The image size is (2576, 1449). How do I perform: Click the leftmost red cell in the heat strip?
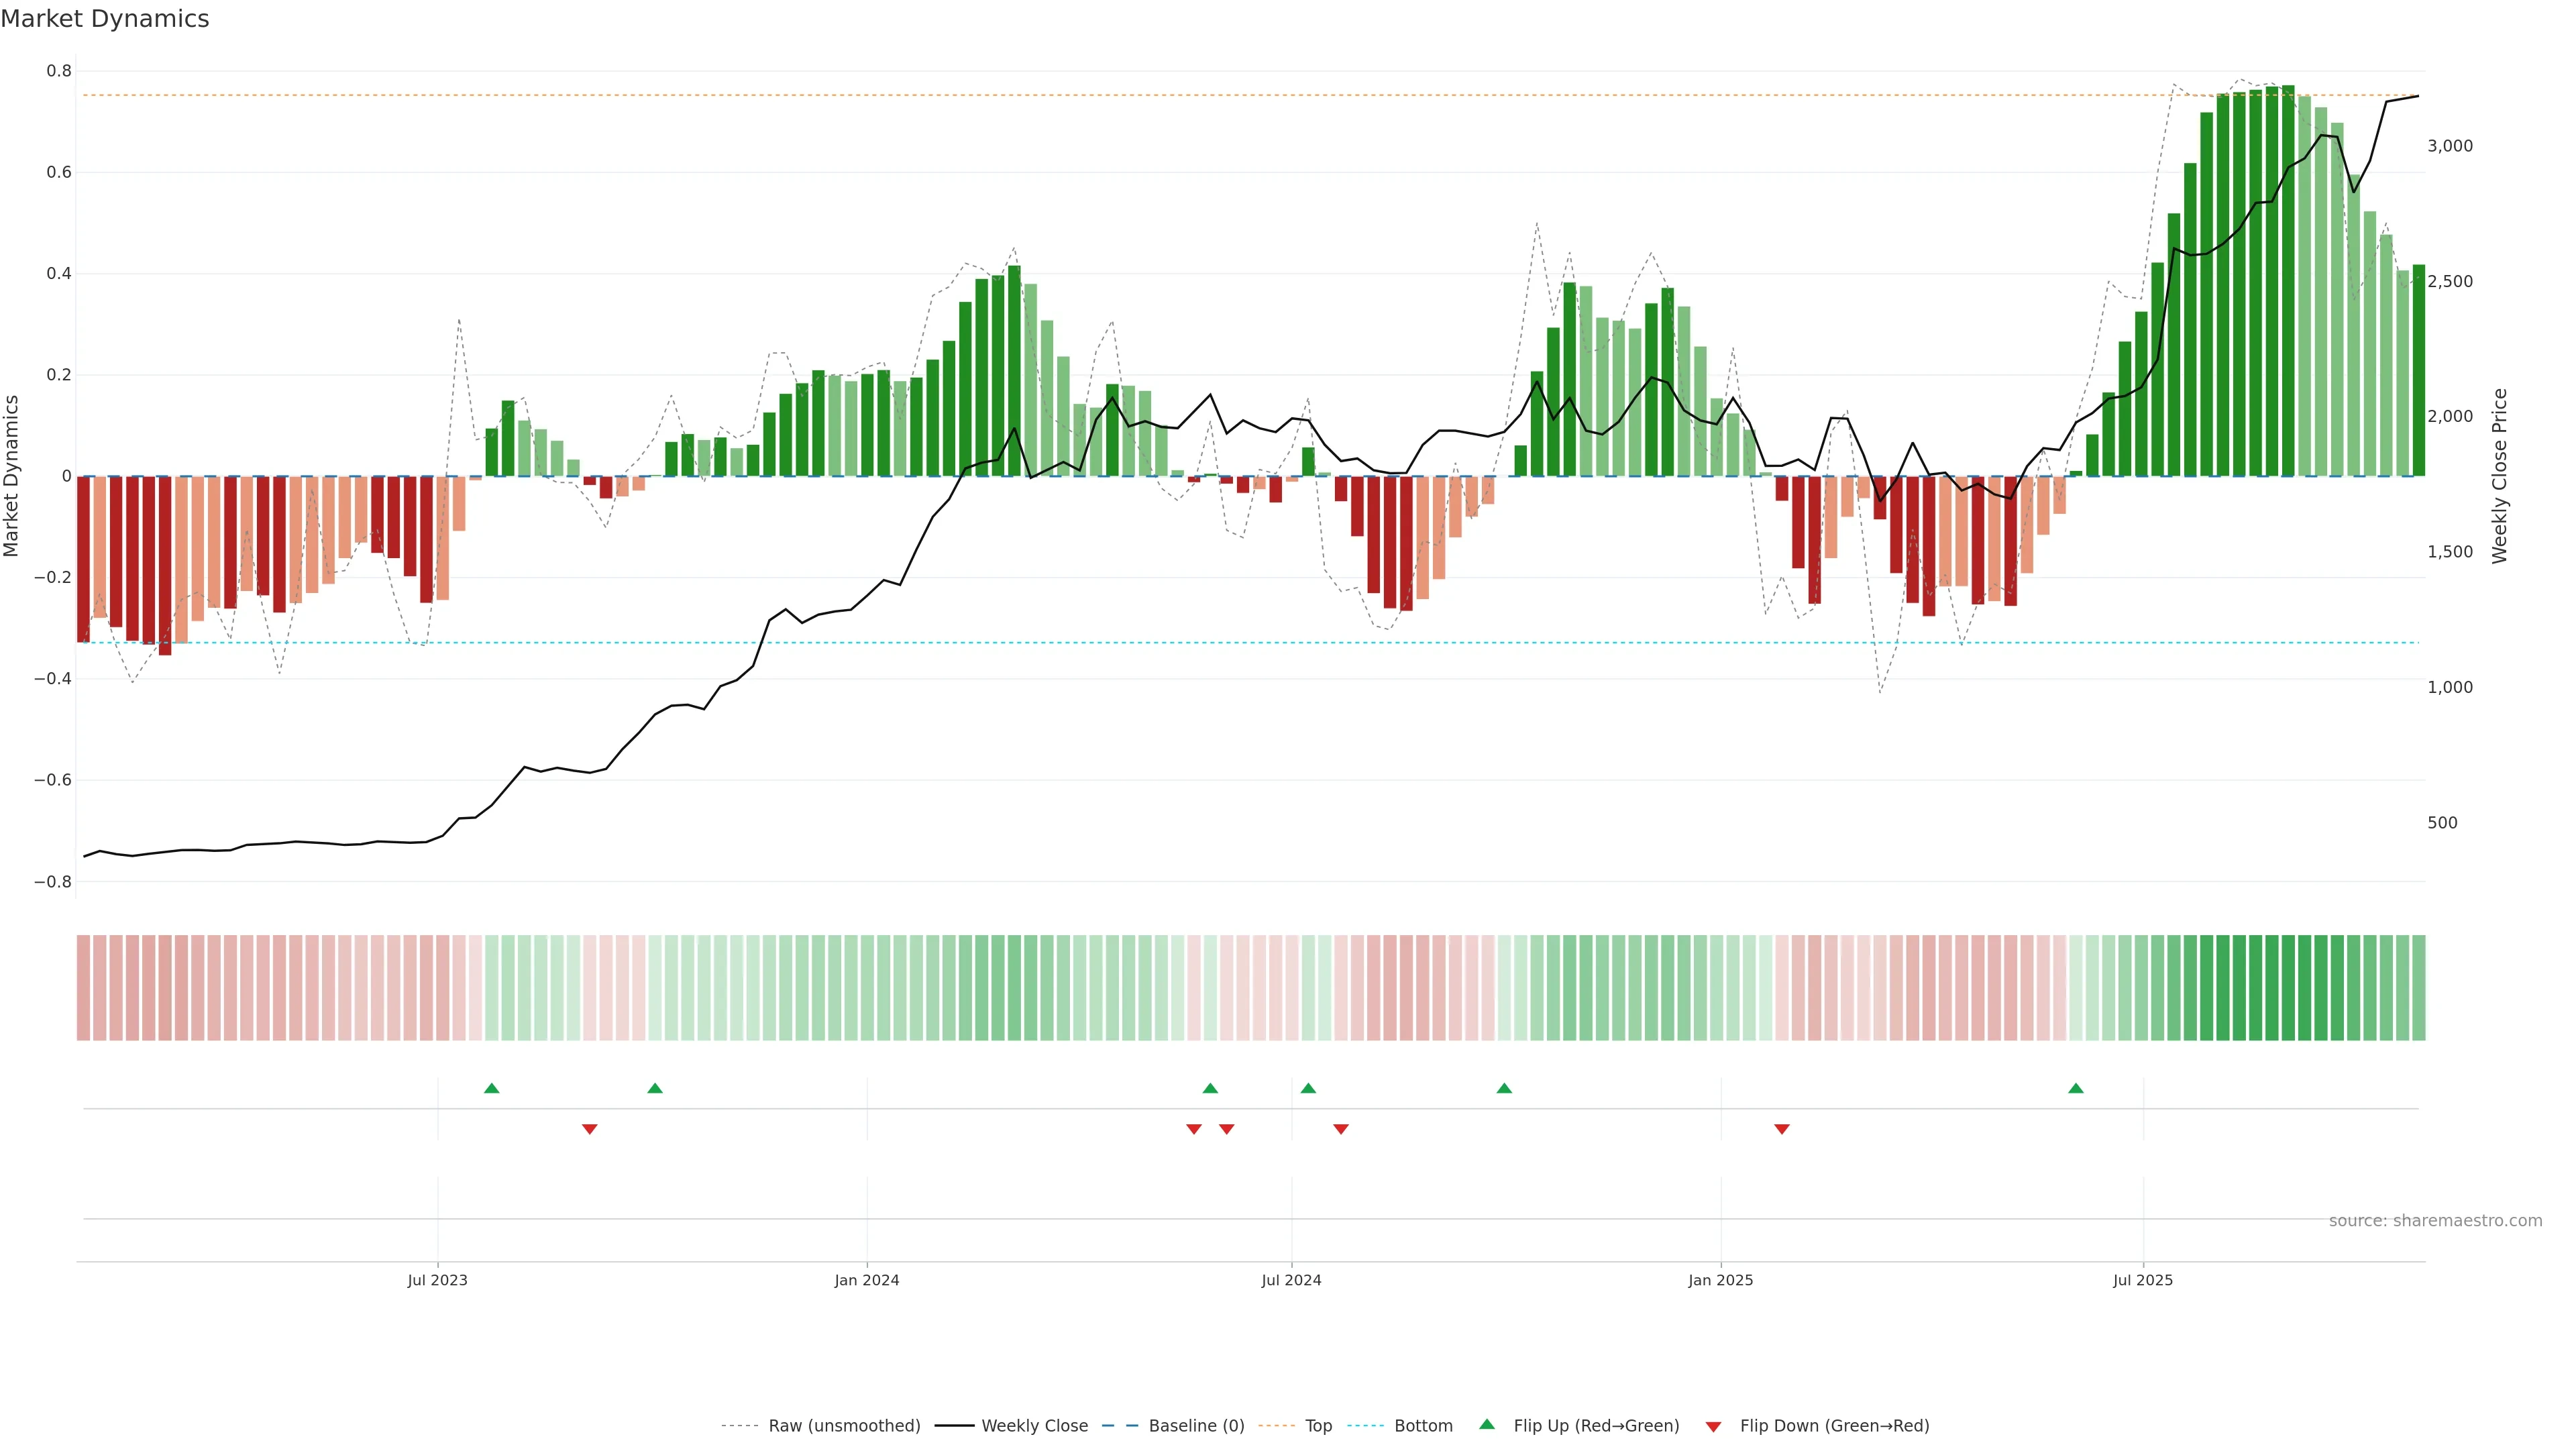pos(84,987)
